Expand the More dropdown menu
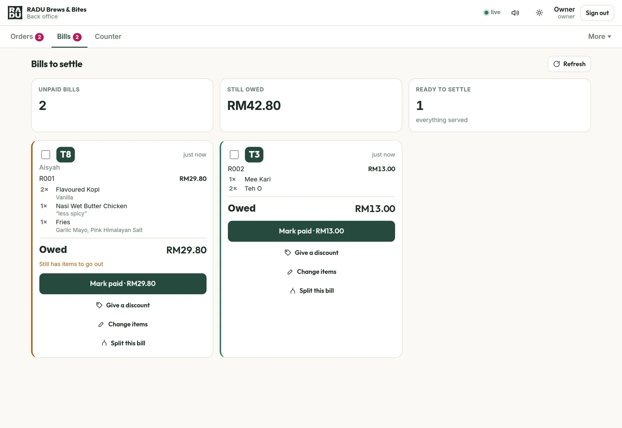Viewport: 622px width, 428px height. pyautogui.click(x=599, y=37)
